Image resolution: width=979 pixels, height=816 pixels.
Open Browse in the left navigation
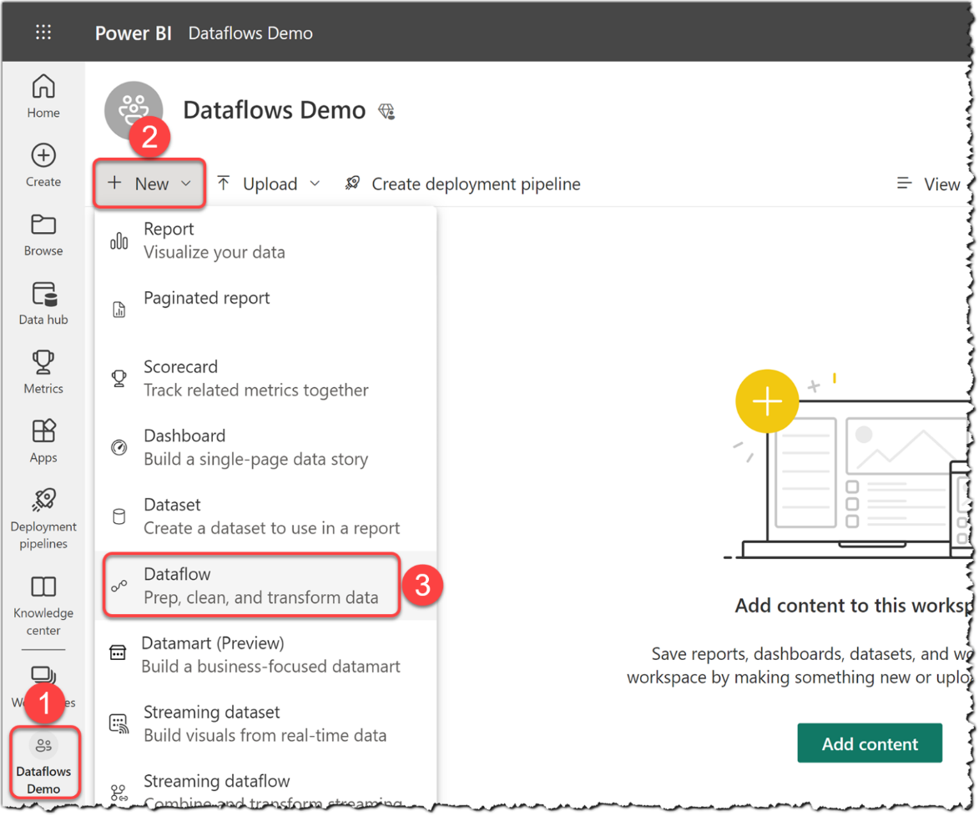coord(43,234)
